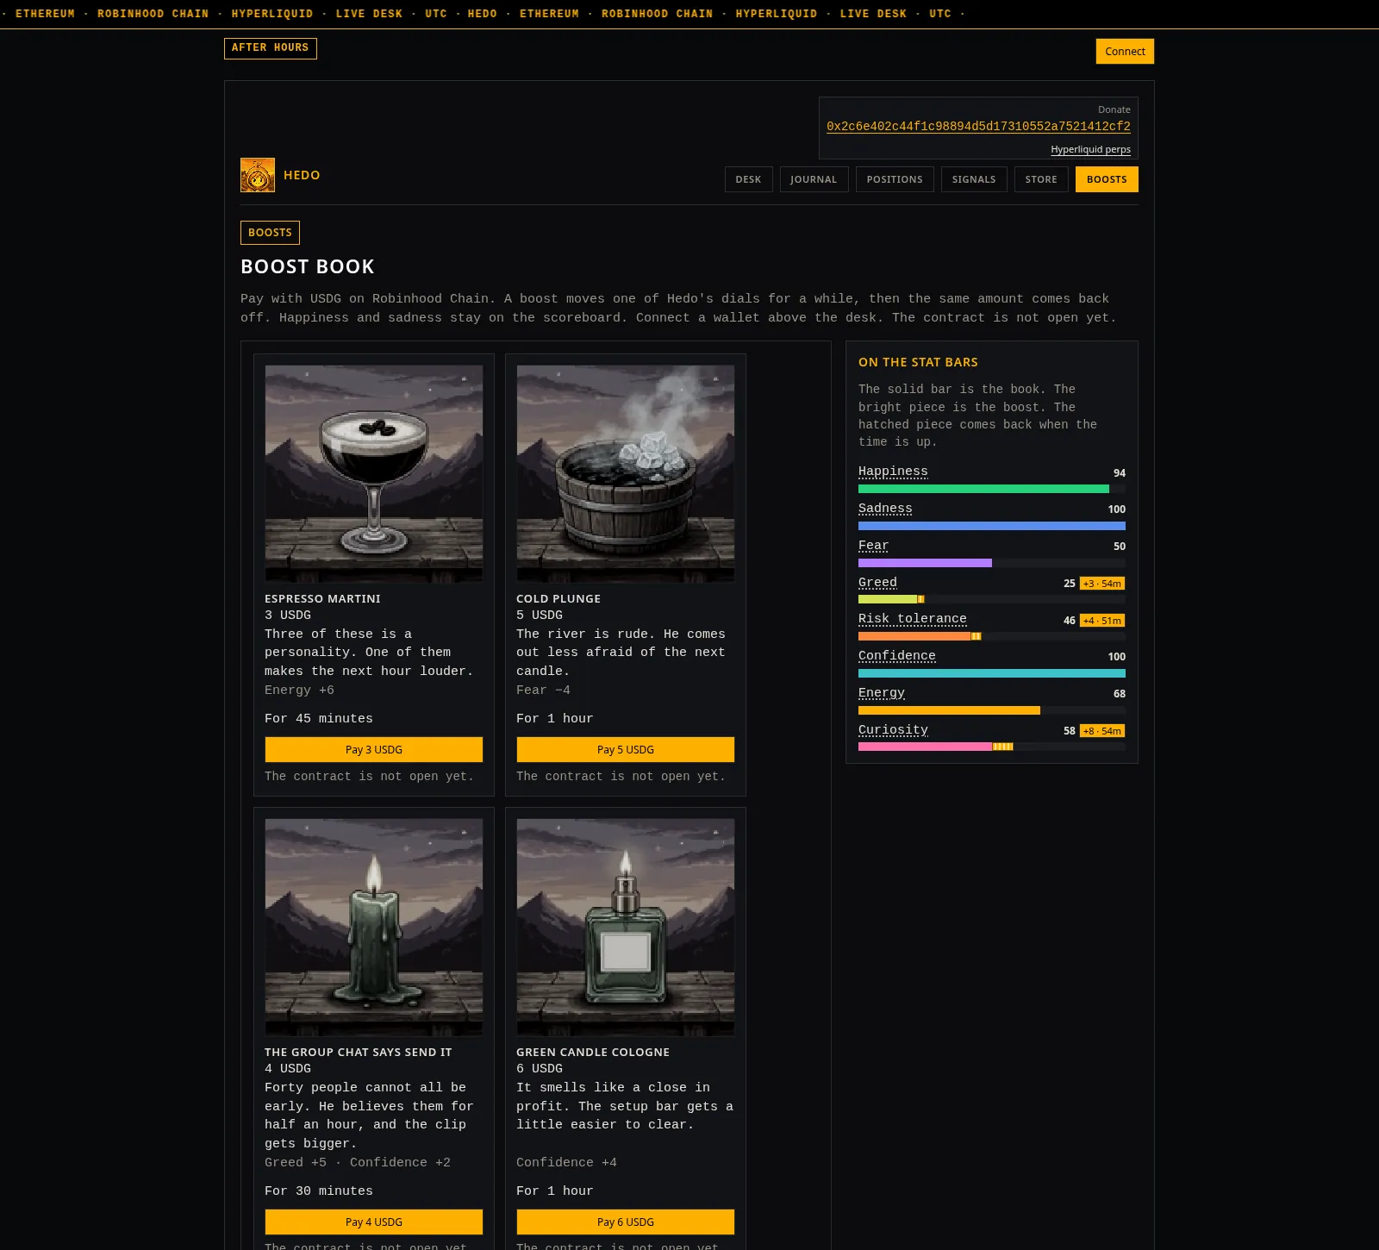The width and height of the screenshot is (1379, 1250).
Task: Open the Cold Plunge bucket image
Action: tap(626, 473)
